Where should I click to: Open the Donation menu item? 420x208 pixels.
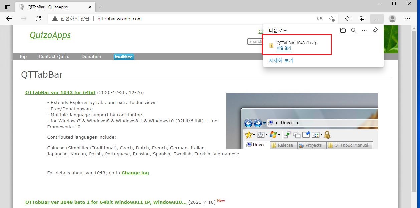[x=91, y=57]
